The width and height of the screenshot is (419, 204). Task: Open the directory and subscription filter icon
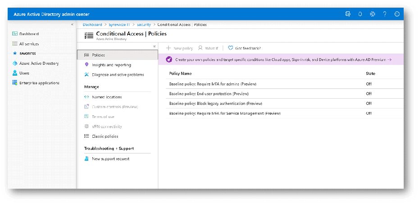coord(348,14)
